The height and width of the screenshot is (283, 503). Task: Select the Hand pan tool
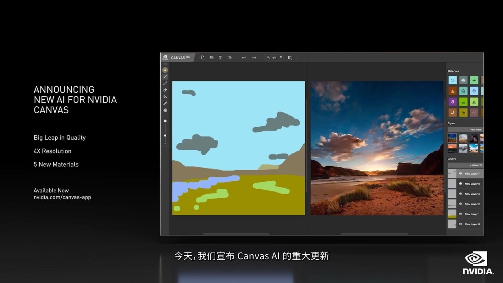point(165,110)
